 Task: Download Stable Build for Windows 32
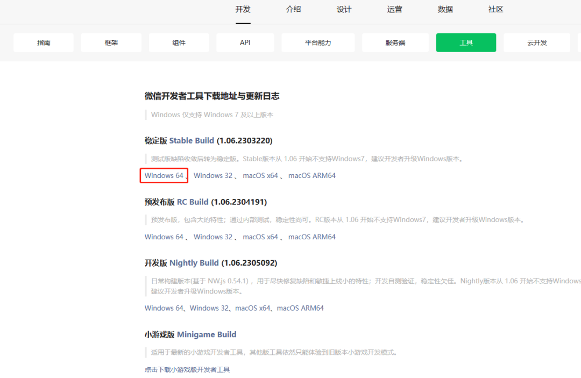pos(213,175)
